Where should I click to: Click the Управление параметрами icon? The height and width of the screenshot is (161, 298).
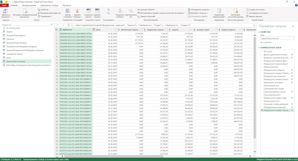point(219,11)
